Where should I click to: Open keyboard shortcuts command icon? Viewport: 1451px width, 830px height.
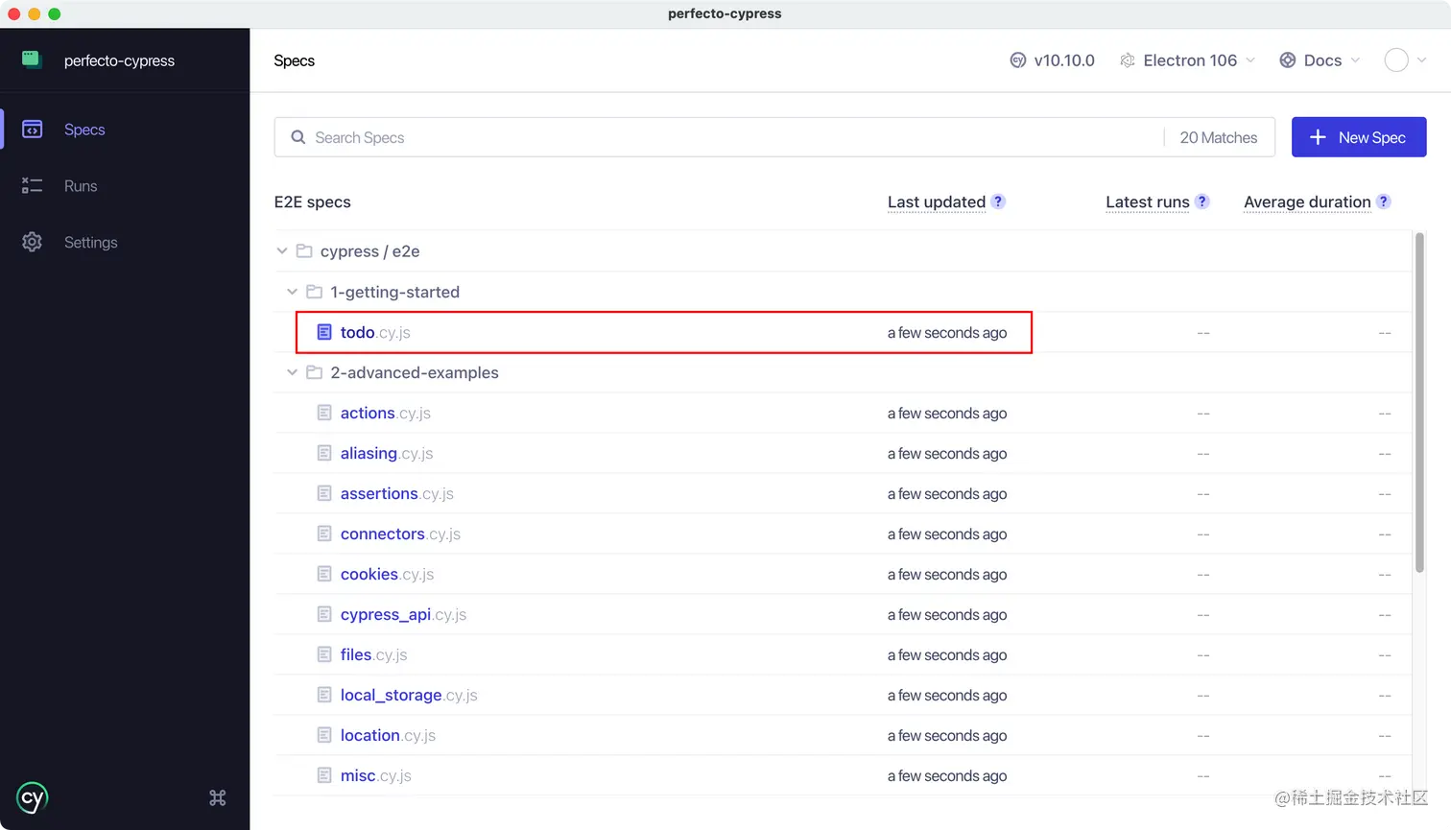[x=218, y=797]
